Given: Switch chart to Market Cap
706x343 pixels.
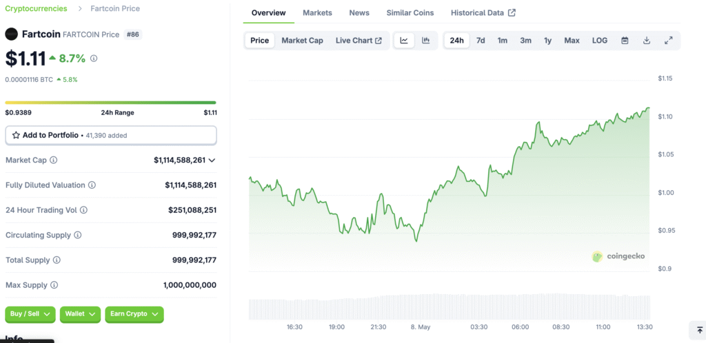Looking at the screenshot, I should click(302, 41).
